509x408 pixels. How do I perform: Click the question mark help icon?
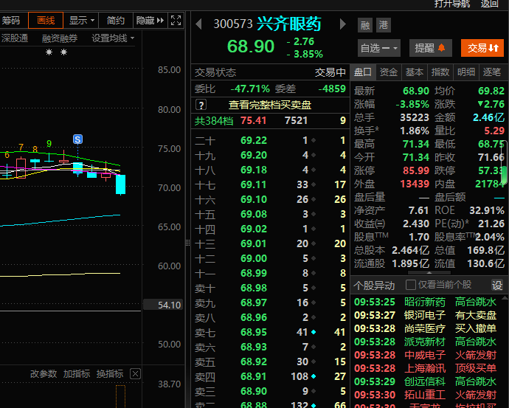(201, 105)
